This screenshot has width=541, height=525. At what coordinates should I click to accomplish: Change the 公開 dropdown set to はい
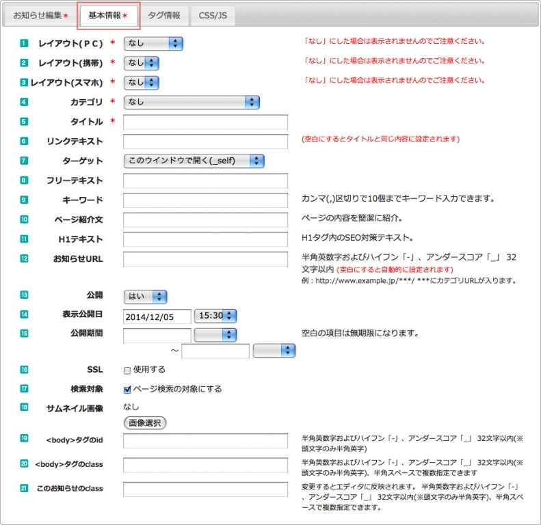[x=145, y=297]
